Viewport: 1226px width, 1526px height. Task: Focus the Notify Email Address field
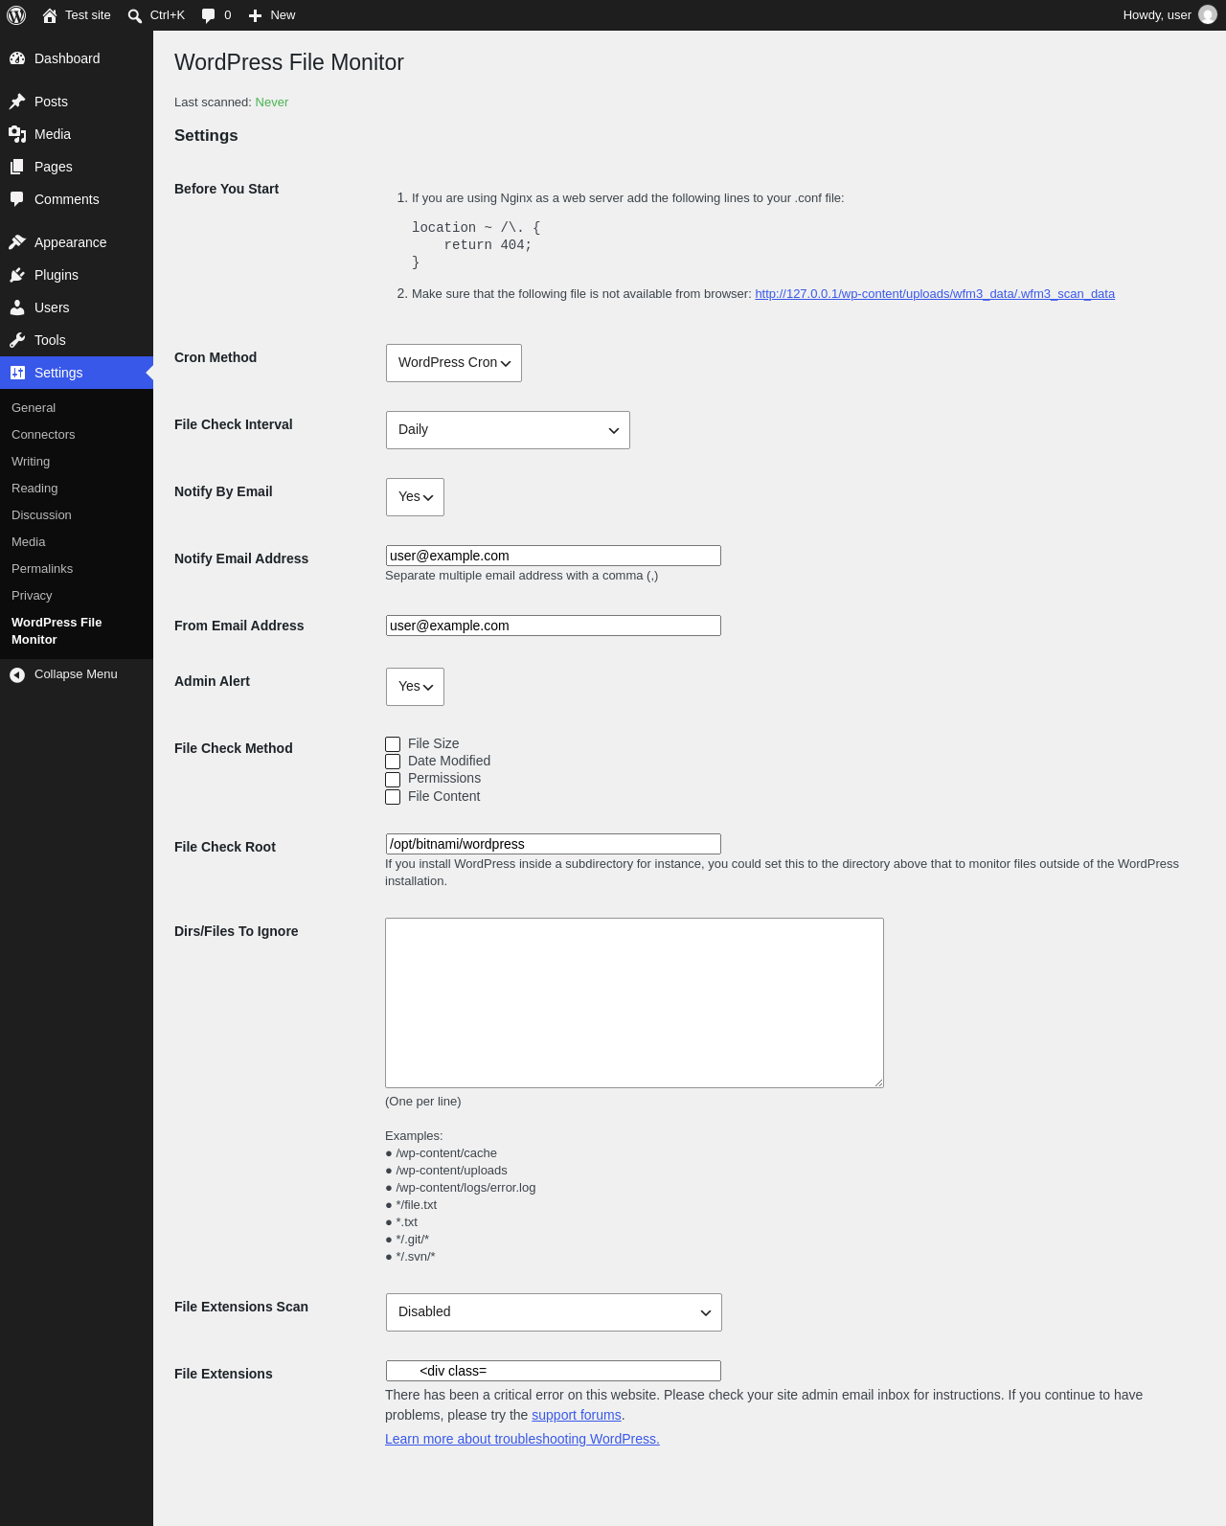point(554,556)
